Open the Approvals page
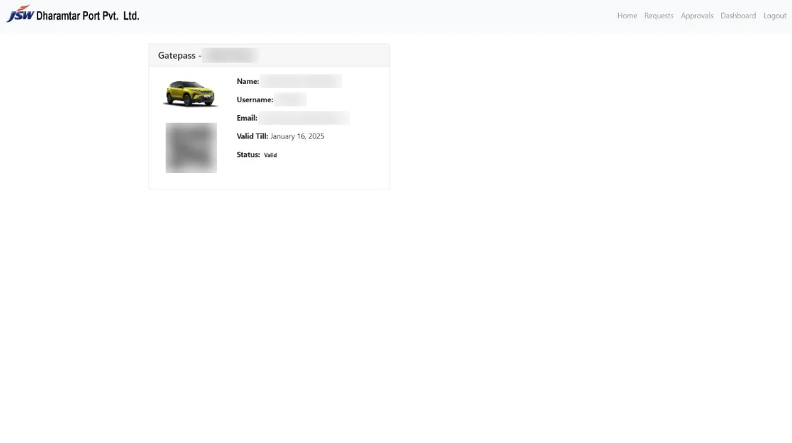This screenshot has width=792, height=443. click(697, 16)
